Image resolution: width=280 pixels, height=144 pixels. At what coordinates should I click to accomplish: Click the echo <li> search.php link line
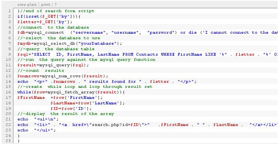(x=147, y=125)
